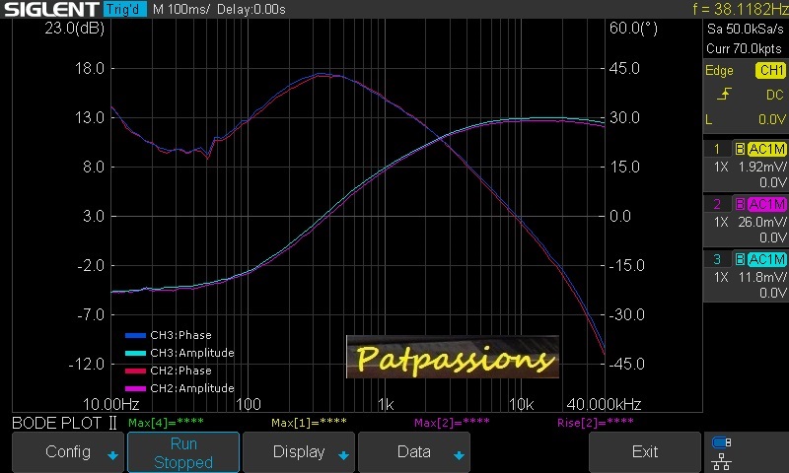
Task: Click the blue CH3:Phase legend swatch
Action: point(136,335)
